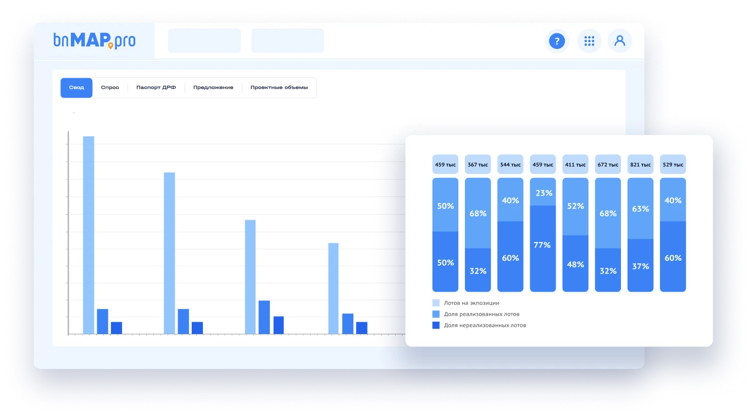This screenshot has height=414, width=749.
Task: Go to the Предложение tab
Action: pos(213,88)
